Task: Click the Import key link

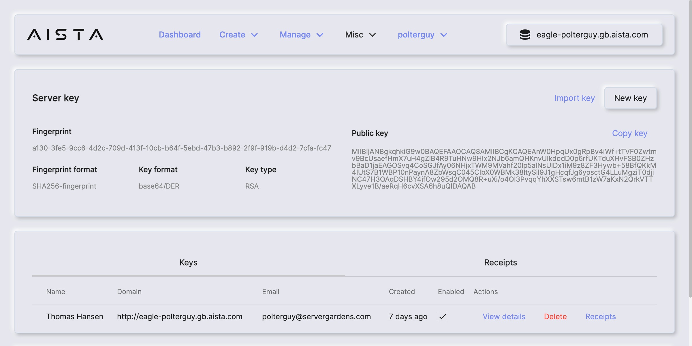Action: (574, 98)
